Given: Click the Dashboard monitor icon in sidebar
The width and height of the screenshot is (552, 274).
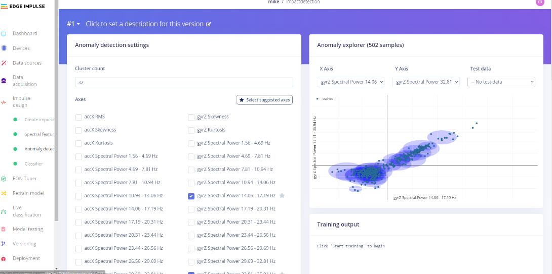Looking at the screenshot, I should point(4,34).
